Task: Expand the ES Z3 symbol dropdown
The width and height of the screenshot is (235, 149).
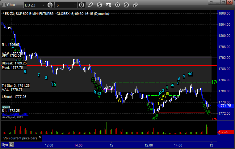Action: coord(44,5)
